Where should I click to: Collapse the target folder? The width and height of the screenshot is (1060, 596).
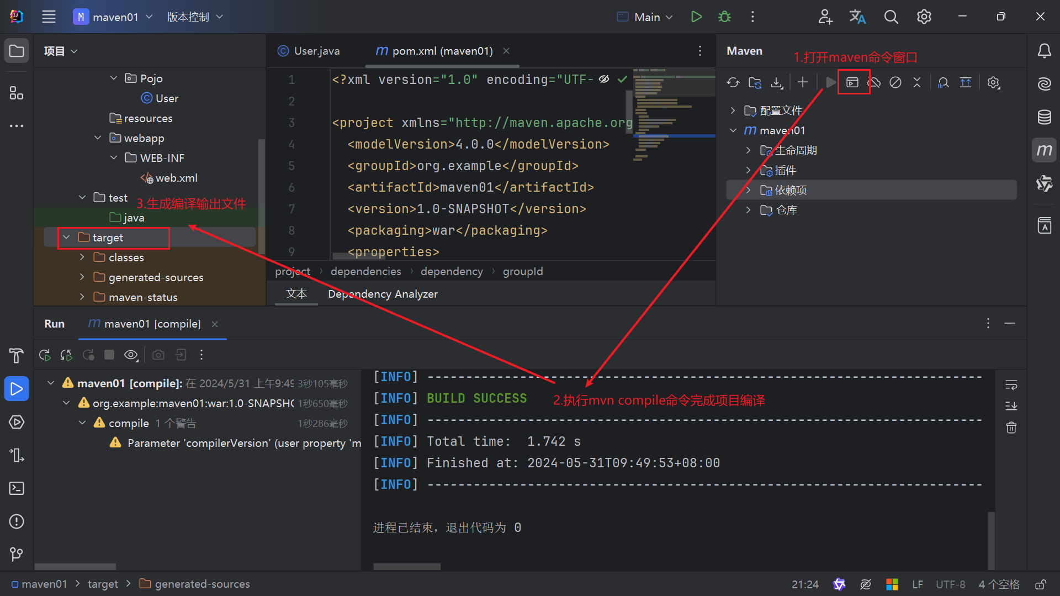pyautogui.click(x=67, y=238)
